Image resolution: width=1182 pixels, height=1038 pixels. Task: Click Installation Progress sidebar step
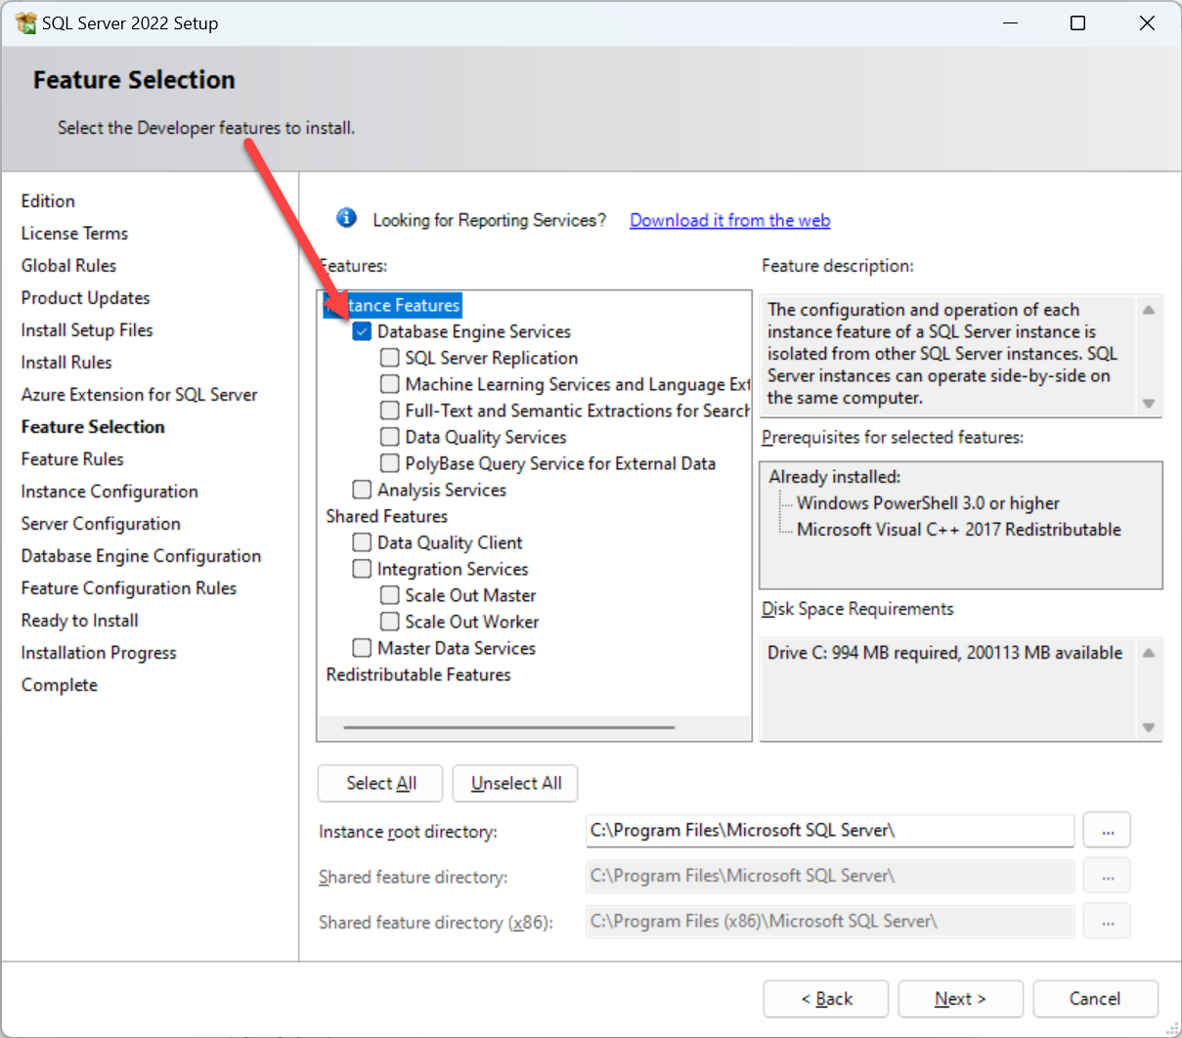pos(99,652)
